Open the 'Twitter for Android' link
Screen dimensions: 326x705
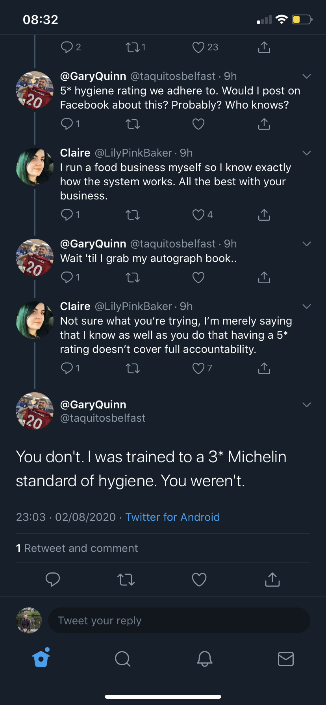coord(172,517)
